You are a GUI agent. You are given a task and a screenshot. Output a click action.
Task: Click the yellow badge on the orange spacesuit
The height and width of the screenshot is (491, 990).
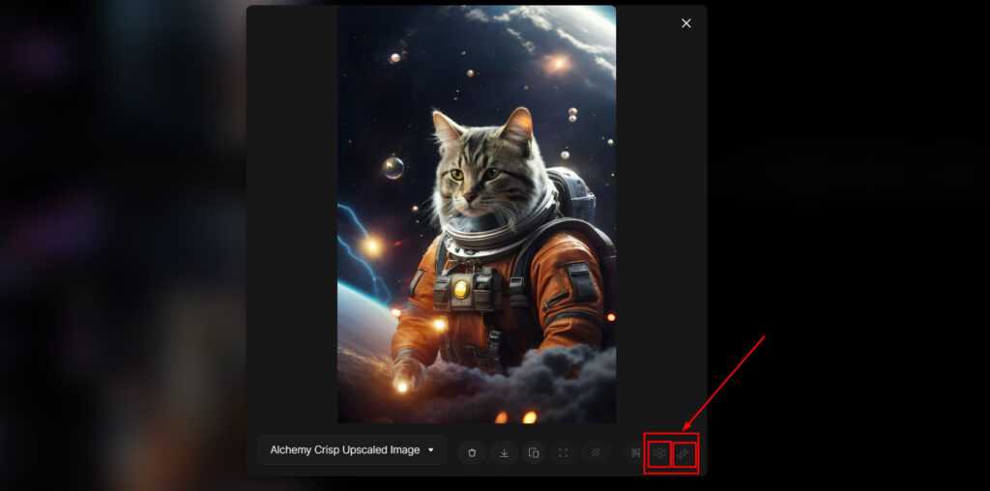click(x=461, y=288)
